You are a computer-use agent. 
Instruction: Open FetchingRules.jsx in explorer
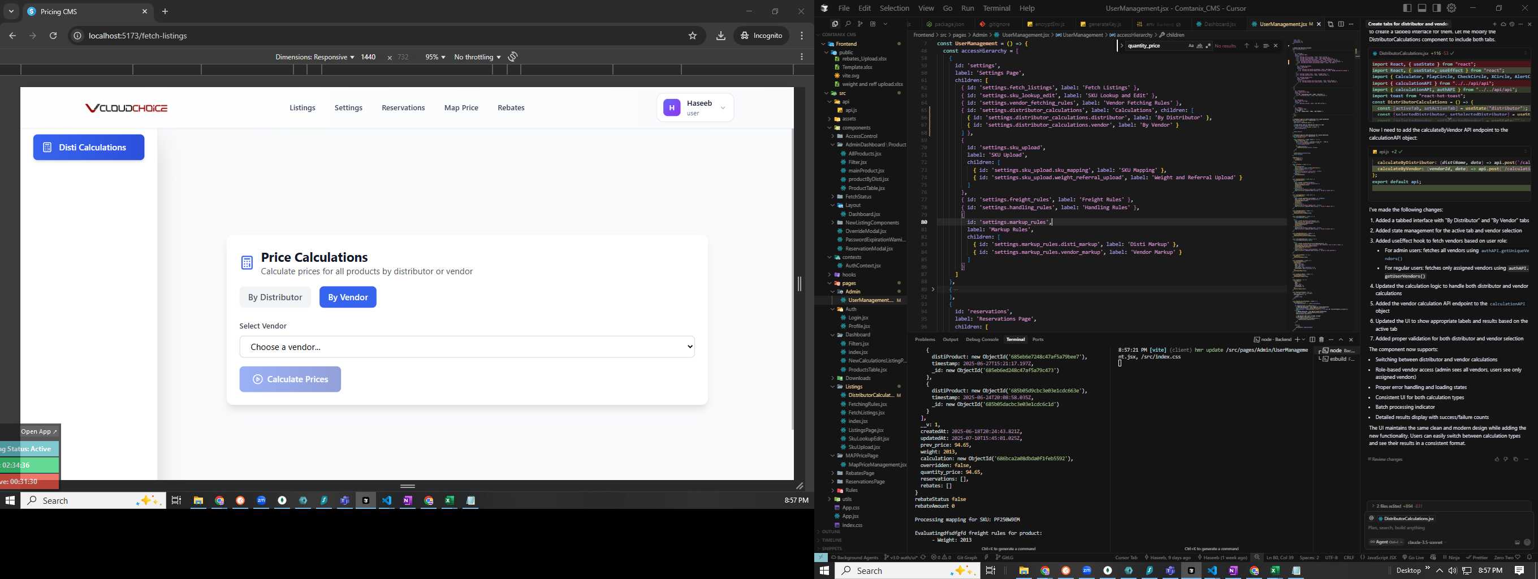point(867,404)
